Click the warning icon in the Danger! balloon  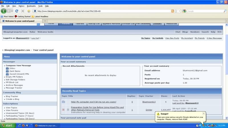pos(158,114)
